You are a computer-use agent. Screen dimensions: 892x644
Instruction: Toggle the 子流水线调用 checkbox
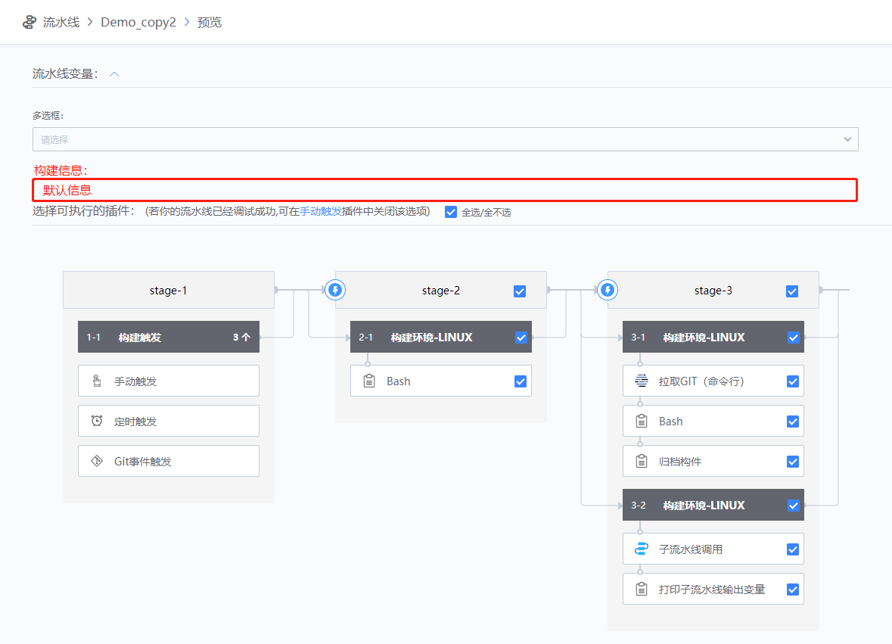point(792,549)
